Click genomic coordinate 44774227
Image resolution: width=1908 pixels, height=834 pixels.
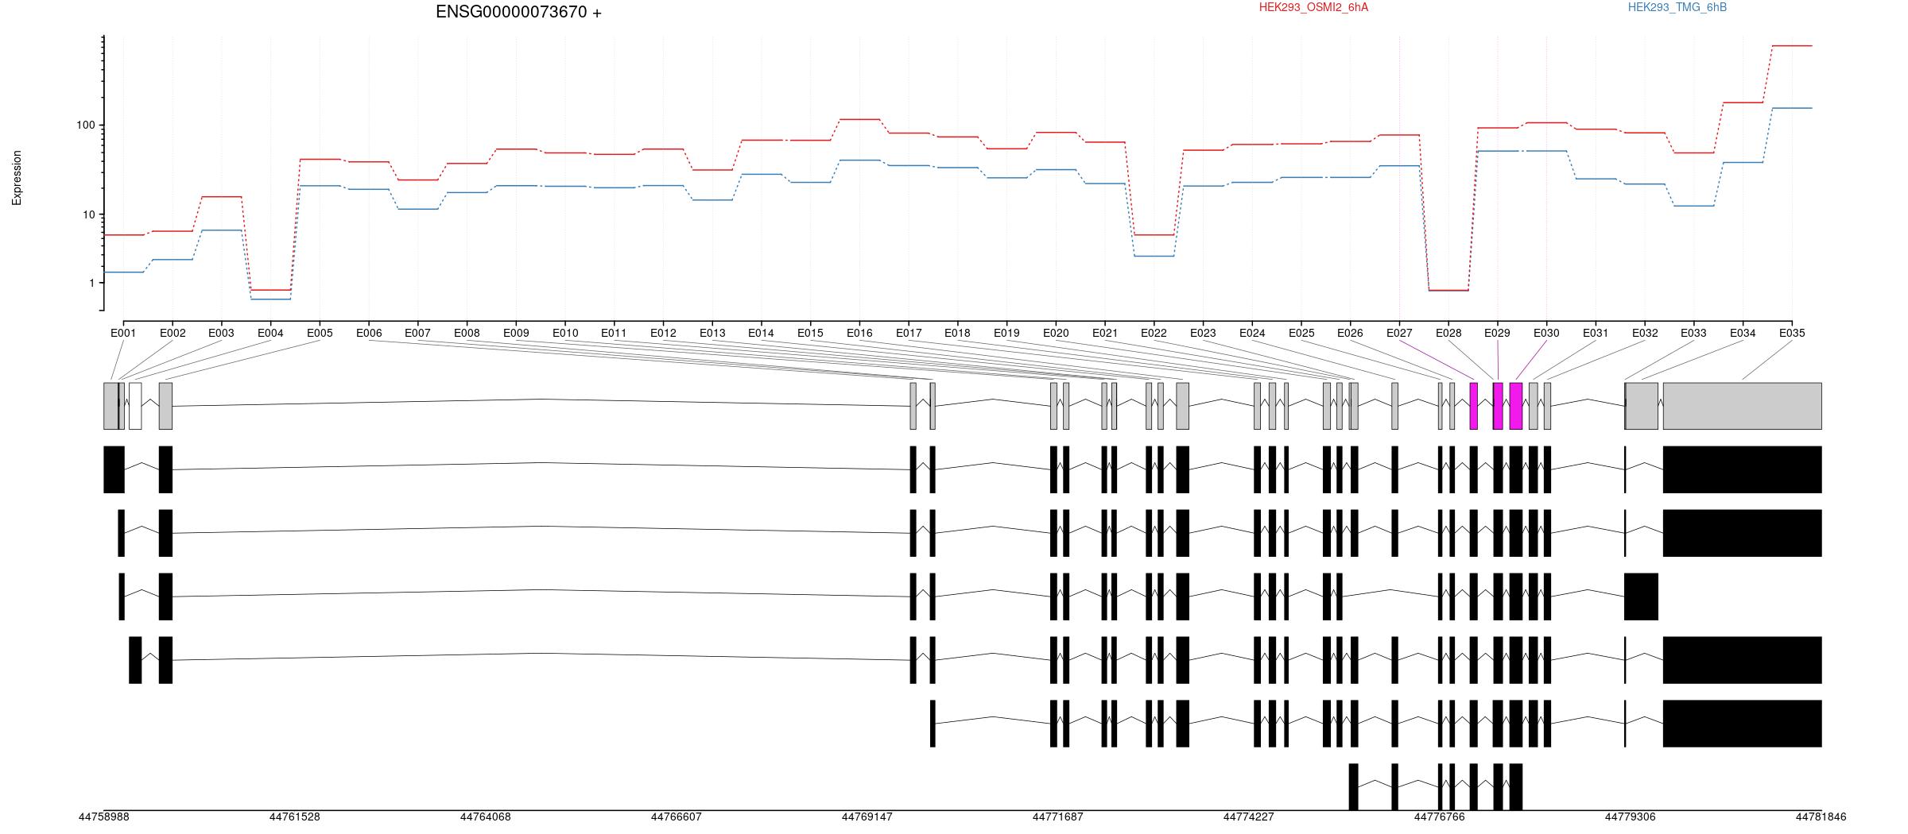(x=1249, y=817)
